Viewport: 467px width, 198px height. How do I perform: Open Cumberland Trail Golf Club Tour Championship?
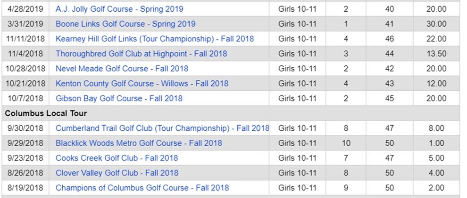point(162,128)
